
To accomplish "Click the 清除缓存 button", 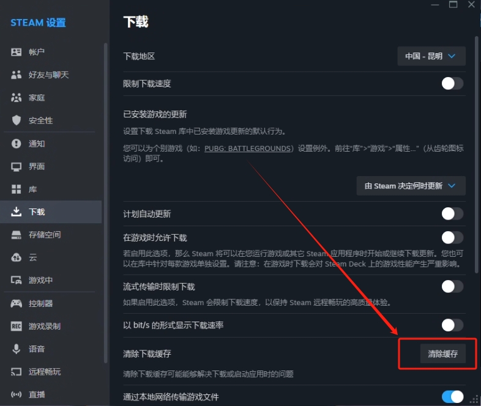I will pos(442,353).
